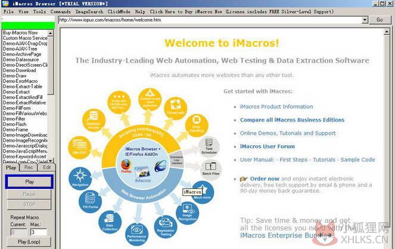Click the Fill Forms circle icon

click(90, 201)
